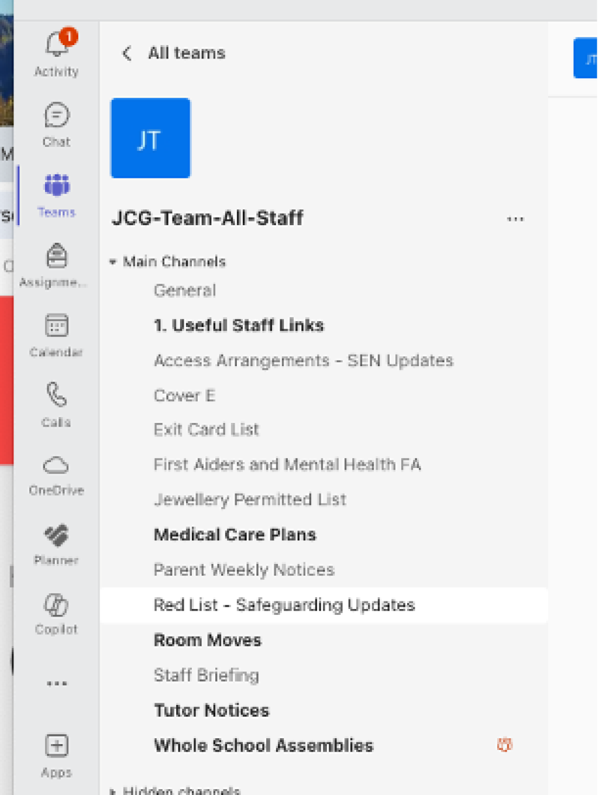Launch Planner from the sidebar

click(x=56, y=535)
